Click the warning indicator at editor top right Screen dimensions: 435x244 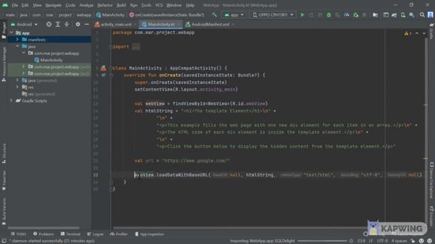click(408, 33)
